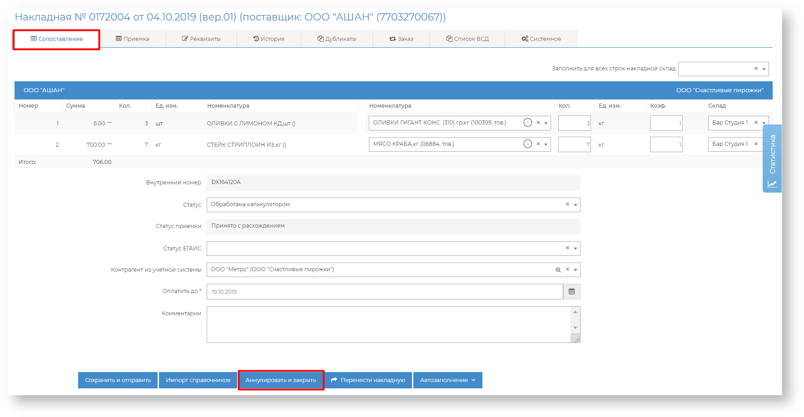Clear Контрагент из учетной системы value

[x=567, y=269]
